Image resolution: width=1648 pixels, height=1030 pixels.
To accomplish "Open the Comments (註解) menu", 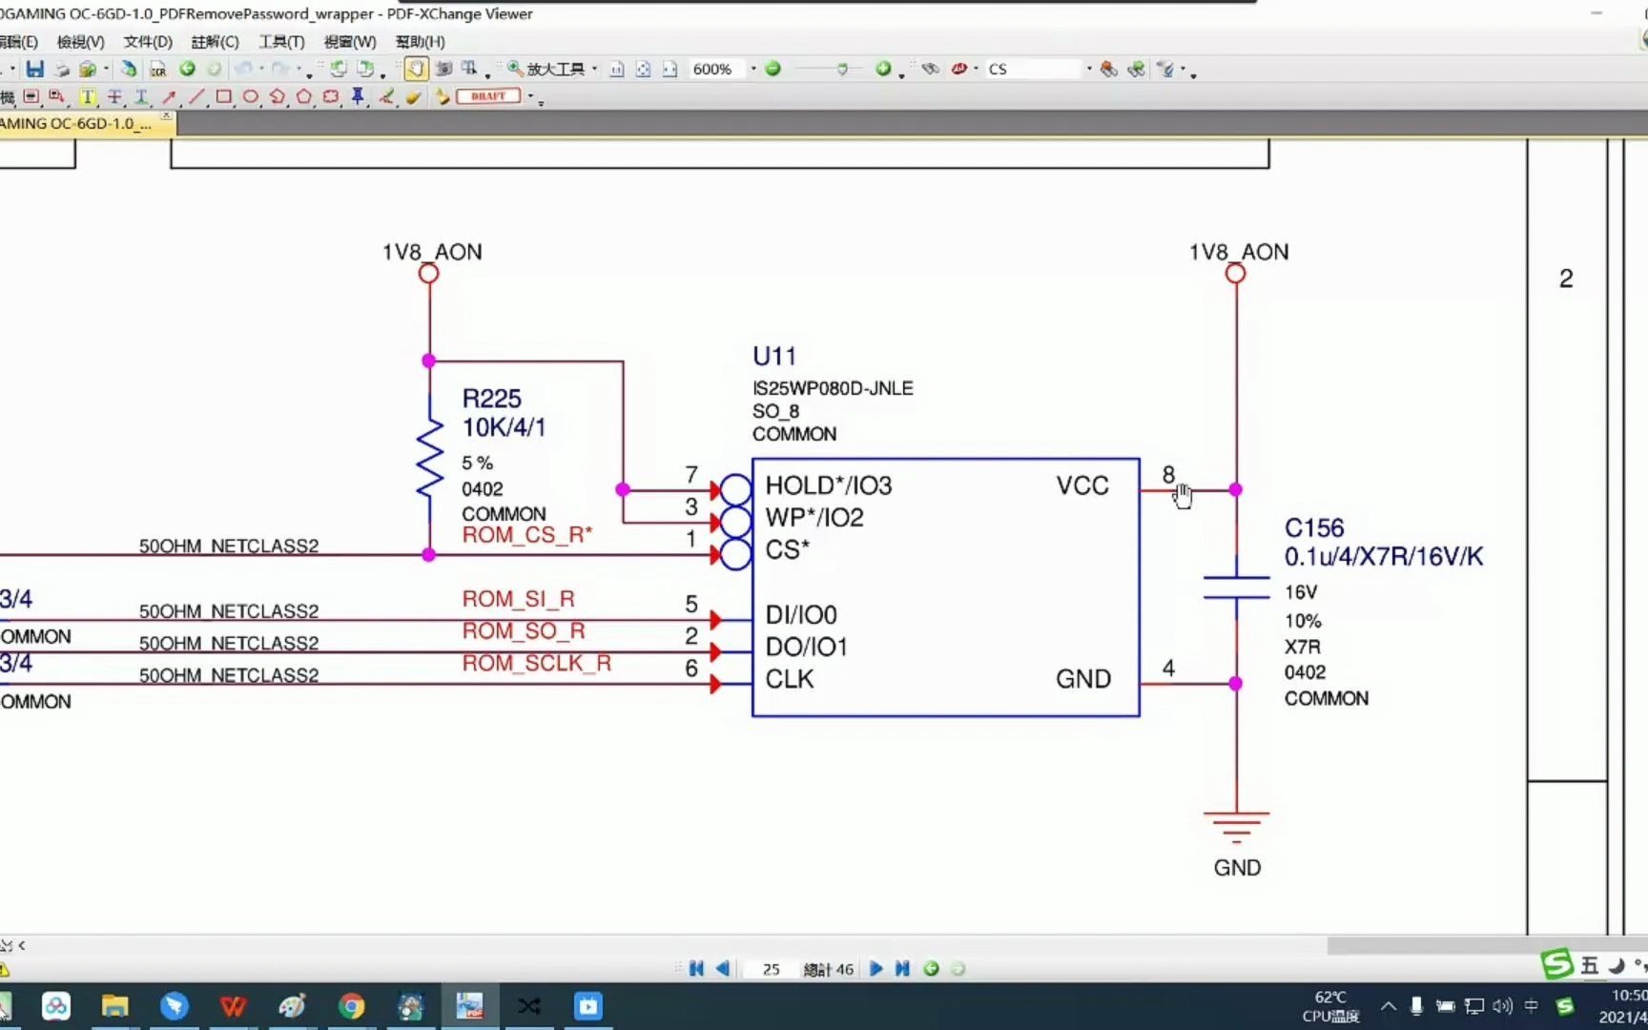I will (215, 42).
